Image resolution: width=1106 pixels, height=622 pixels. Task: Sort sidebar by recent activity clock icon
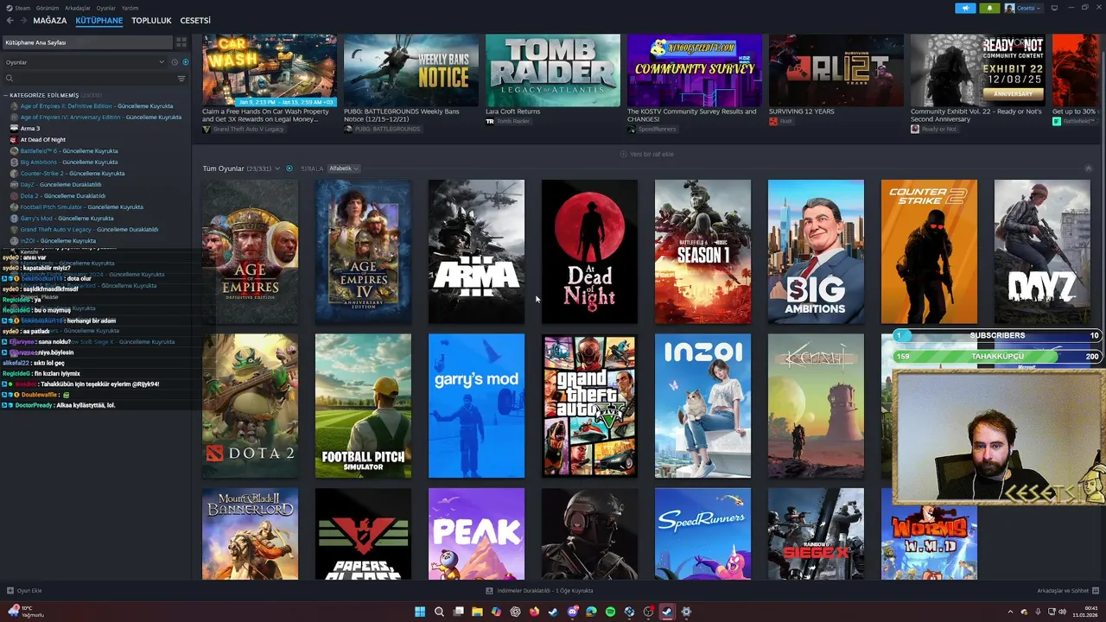175,62
